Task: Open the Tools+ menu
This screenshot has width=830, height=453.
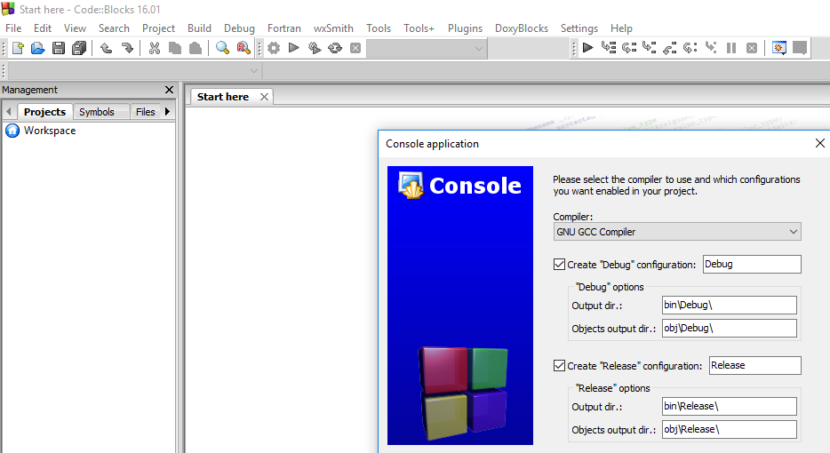Action: click(419, 28)
